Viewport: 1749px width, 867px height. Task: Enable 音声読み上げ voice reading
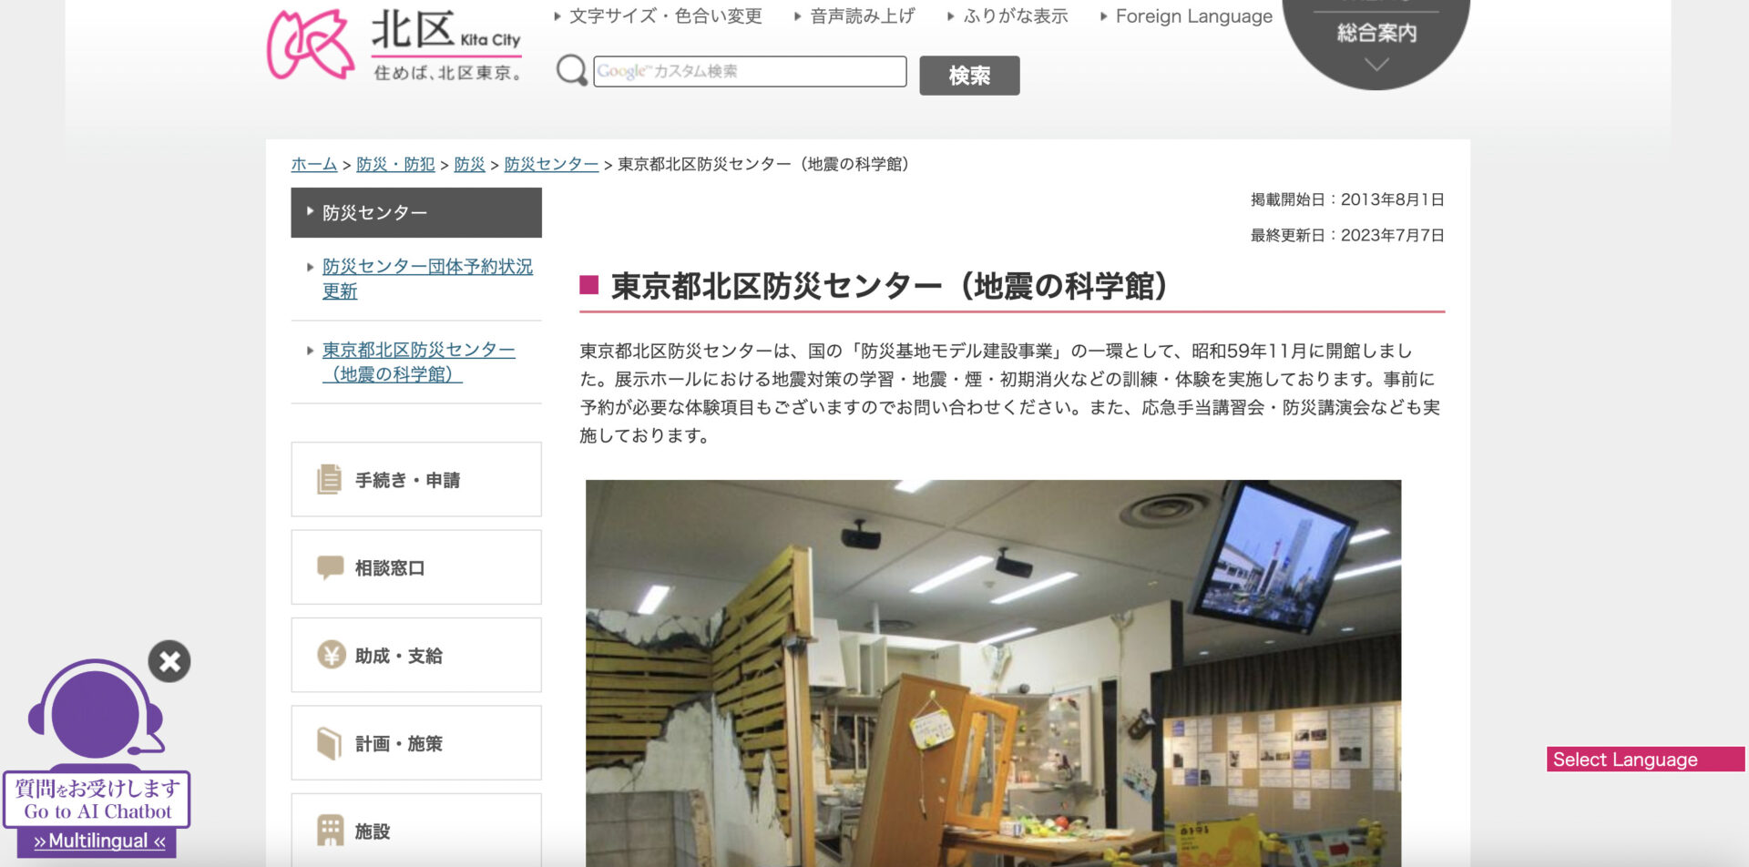point(862,16)
